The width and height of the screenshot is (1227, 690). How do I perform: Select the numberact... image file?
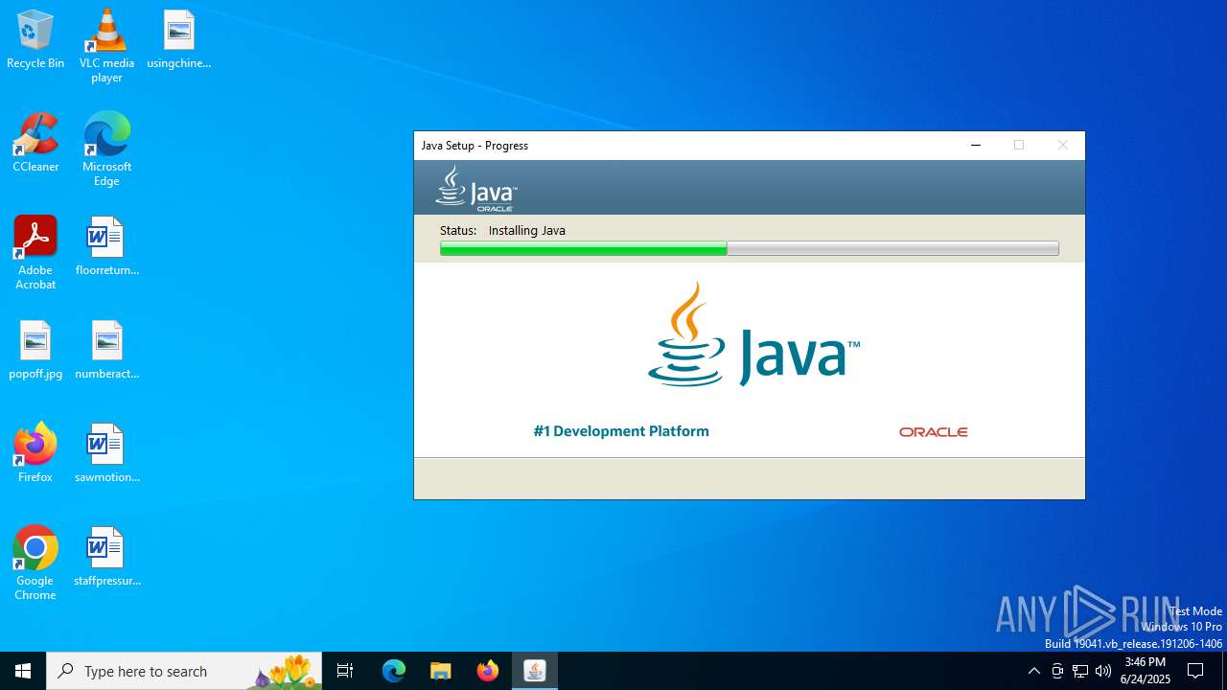[x=106, y=351]
